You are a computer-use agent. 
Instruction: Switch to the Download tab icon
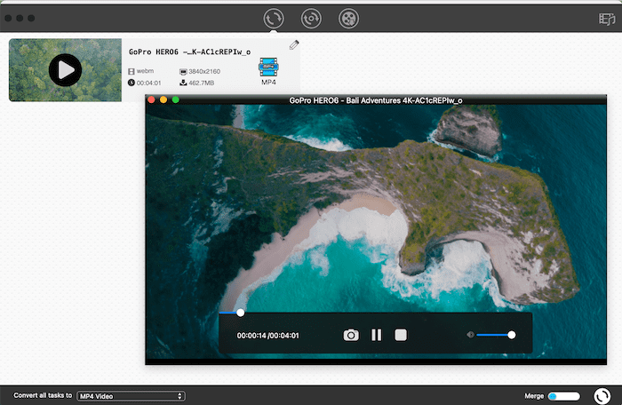click(311, 18)
